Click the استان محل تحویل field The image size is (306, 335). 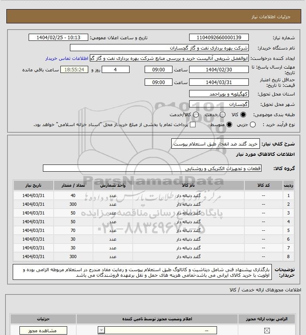pos(219,94)
